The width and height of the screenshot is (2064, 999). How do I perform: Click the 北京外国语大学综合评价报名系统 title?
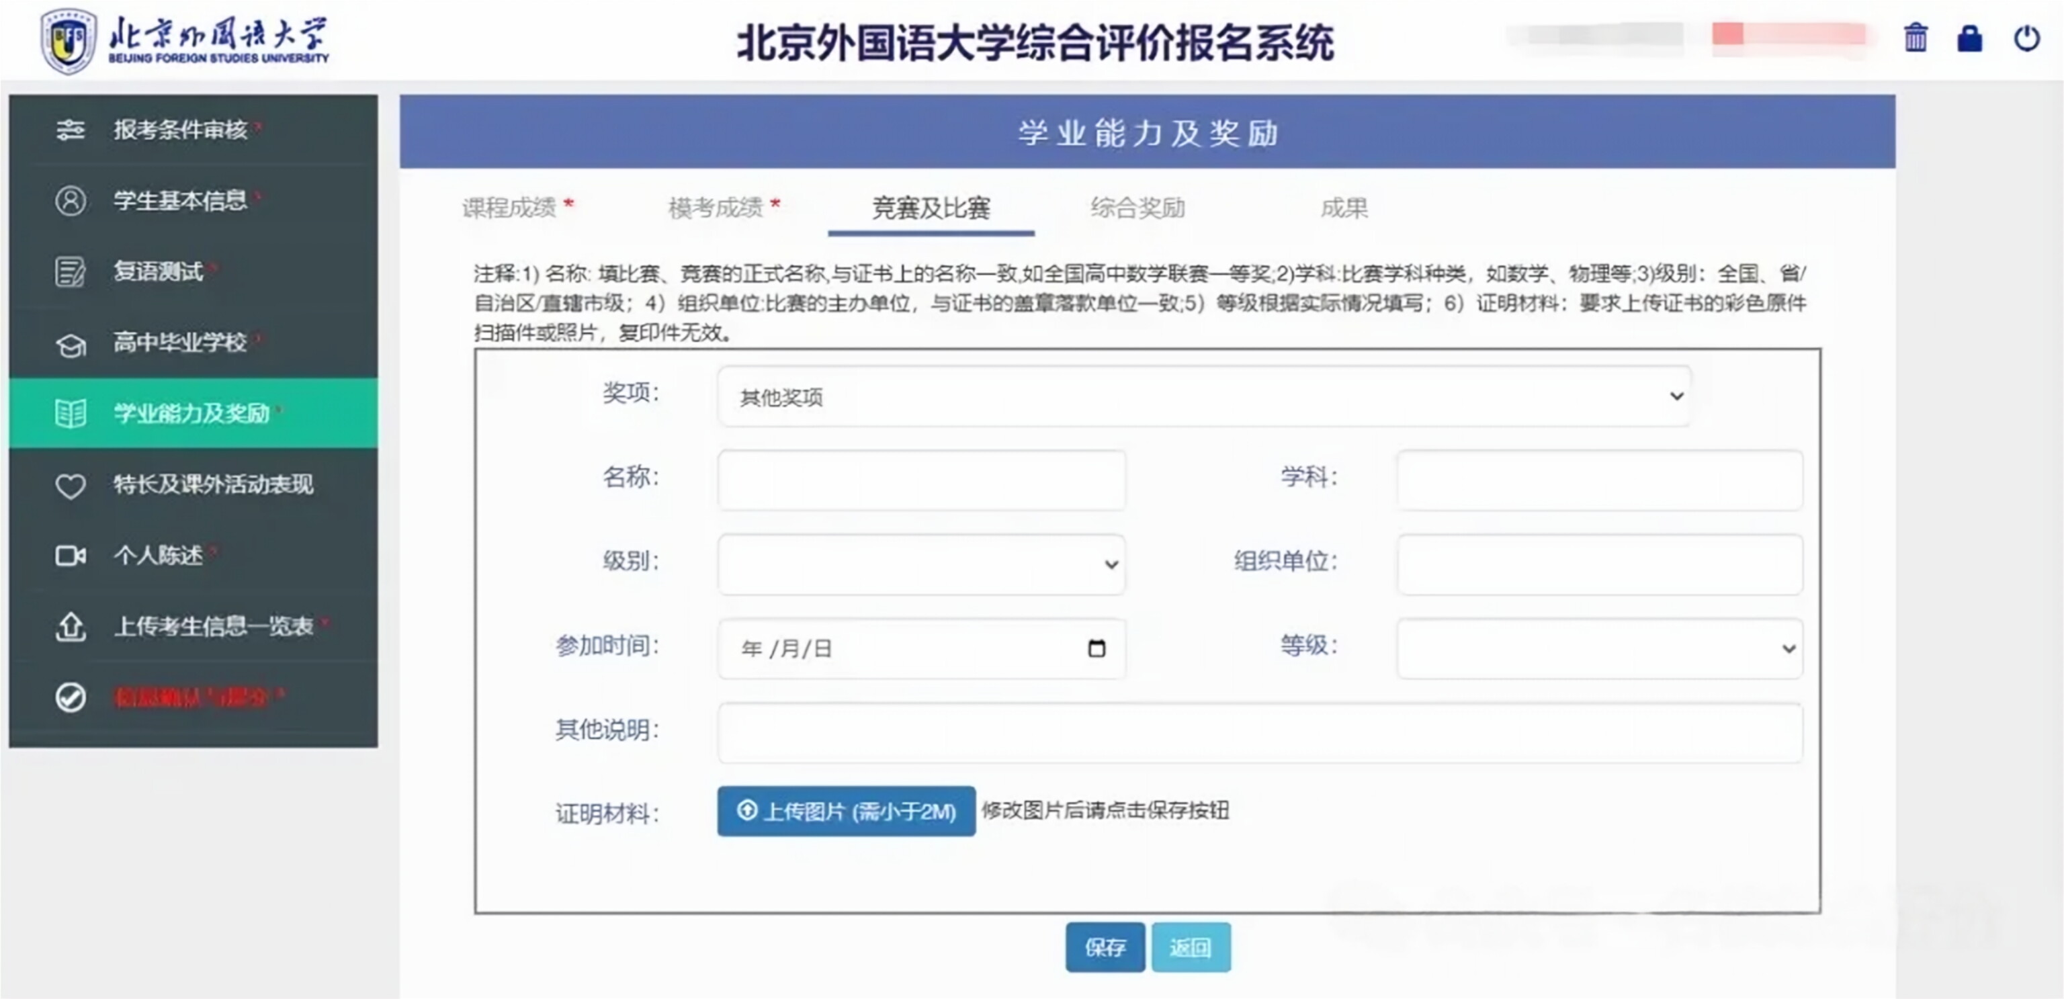[1035, 42]
